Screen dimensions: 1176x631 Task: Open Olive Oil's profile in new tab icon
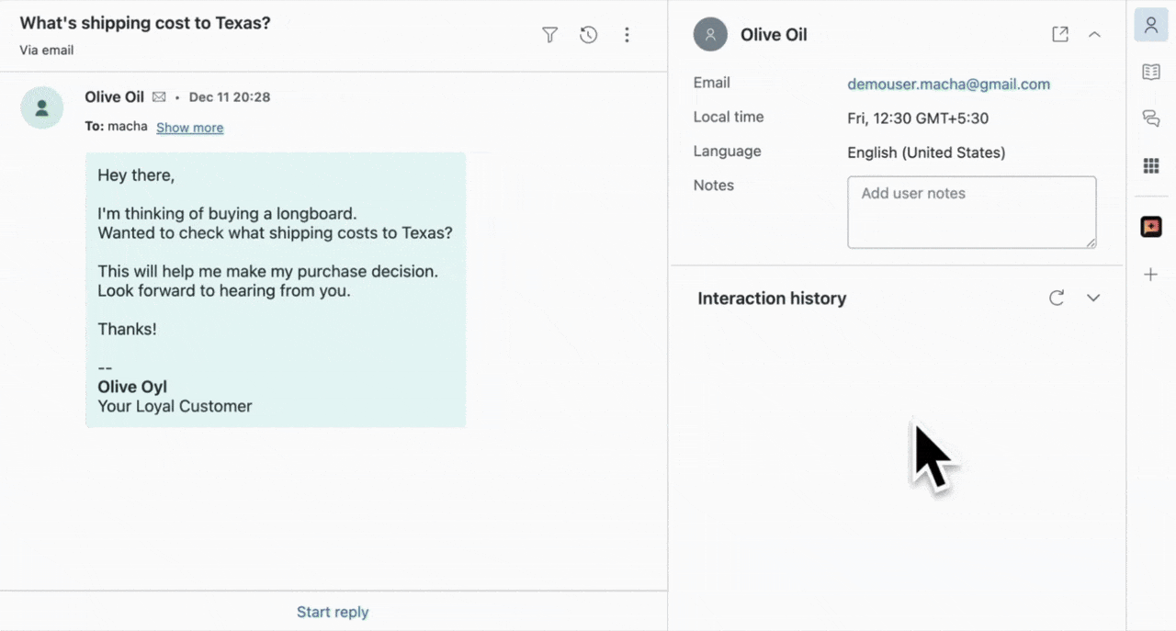tap(1060, 34)
